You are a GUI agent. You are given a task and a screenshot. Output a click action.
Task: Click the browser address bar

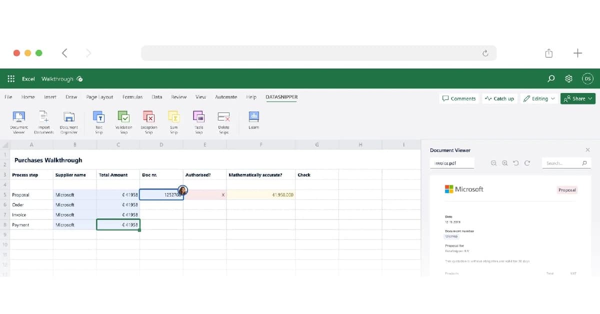pos(318,53)
